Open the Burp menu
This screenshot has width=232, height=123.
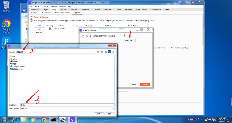click(x=31, y=6)
